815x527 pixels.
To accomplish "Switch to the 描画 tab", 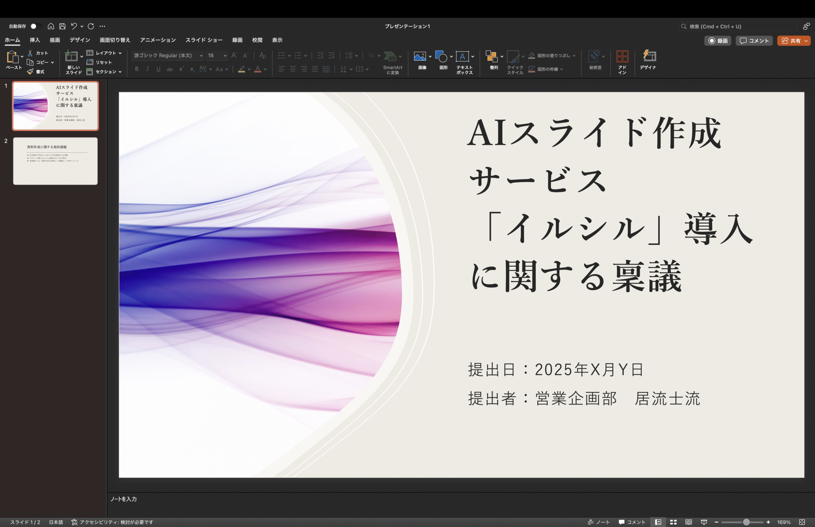I will tap(55, 40).
